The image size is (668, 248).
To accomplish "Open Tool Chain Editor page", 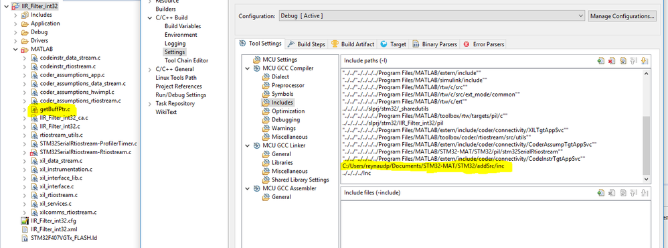I will pos(186,60).
